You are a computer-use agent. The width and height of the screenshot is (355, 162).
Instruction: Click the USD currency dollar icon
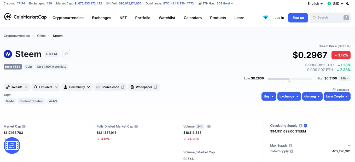[x=329, y=4]
